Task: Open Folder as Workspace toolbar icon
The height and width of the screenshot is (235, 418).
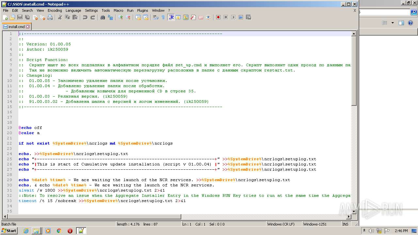Action: coord(201,17)
